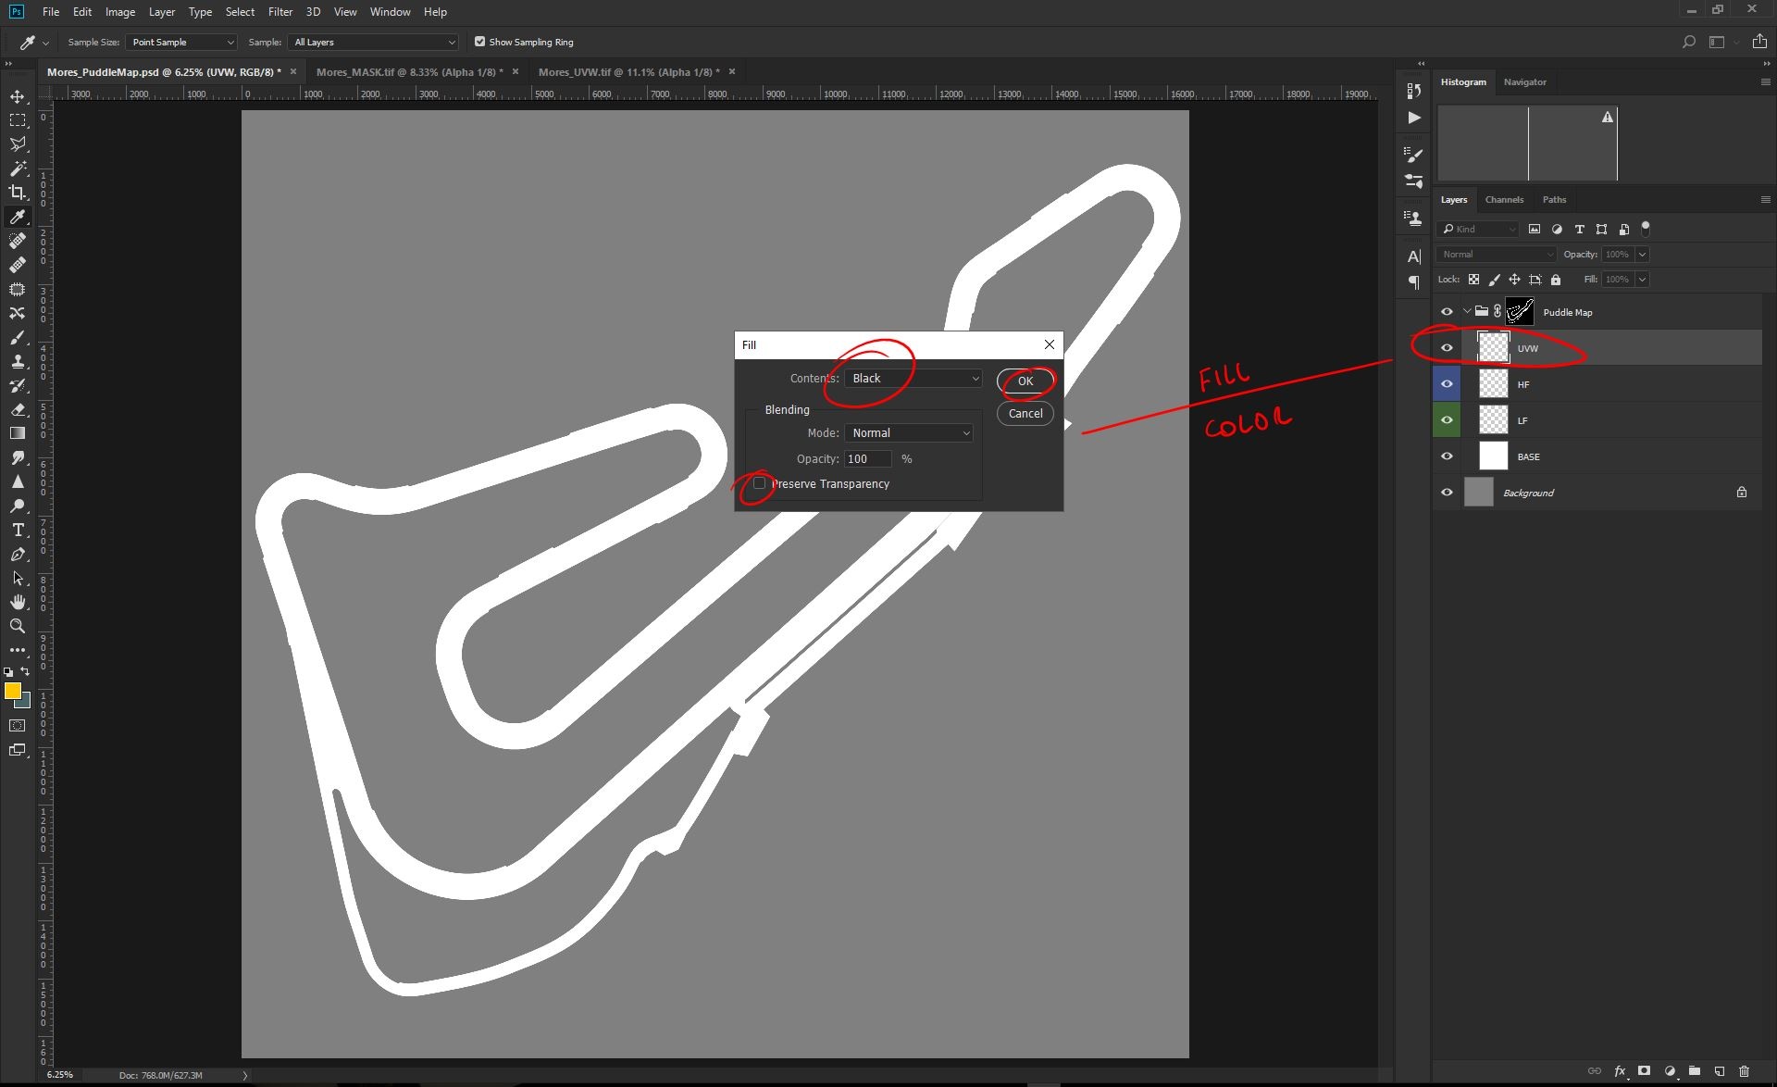Switch to the Mores_MASK.tif tab
Screen dimensions: 1777x1087
[x=409, y=71]
